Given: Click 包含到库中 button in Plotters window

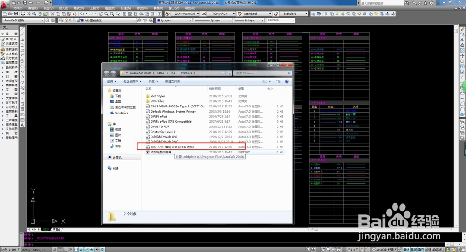Looking at the screenshot, I should [132, 81].
